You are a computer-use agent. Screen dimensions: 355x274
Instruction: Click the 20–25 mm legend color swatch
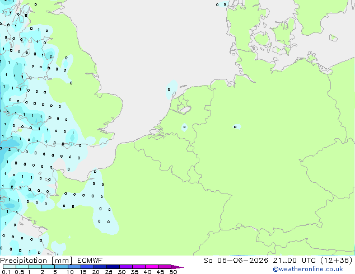click(x=100, y=267)
